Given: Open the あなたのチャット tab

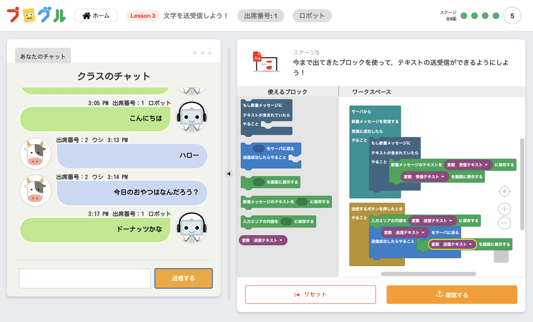Looking at the screenshot, I should pos(43,56).
